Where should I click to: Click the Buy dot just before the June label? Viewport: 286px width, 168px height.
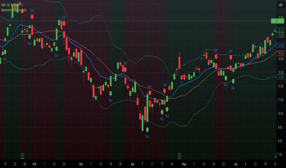(x=233, y=81)
